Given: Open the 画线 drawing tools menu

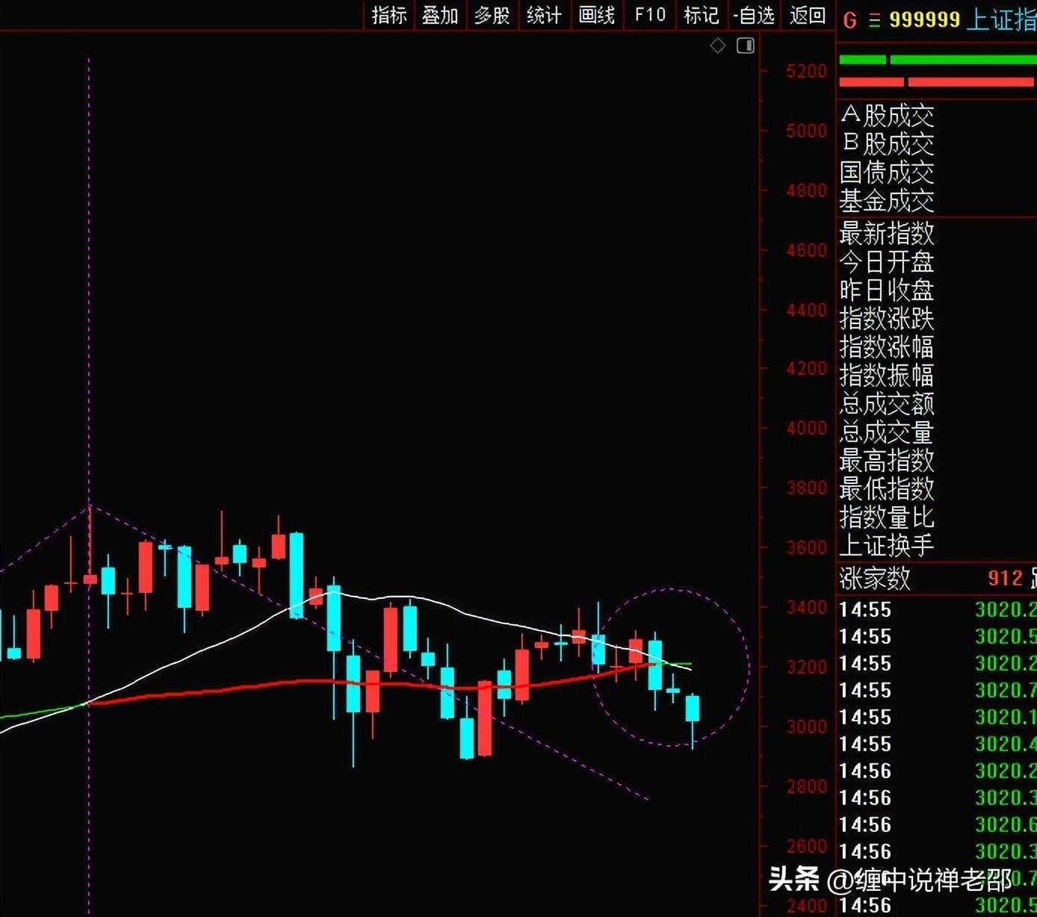Looking at the screenshot, I should [596, 15].
